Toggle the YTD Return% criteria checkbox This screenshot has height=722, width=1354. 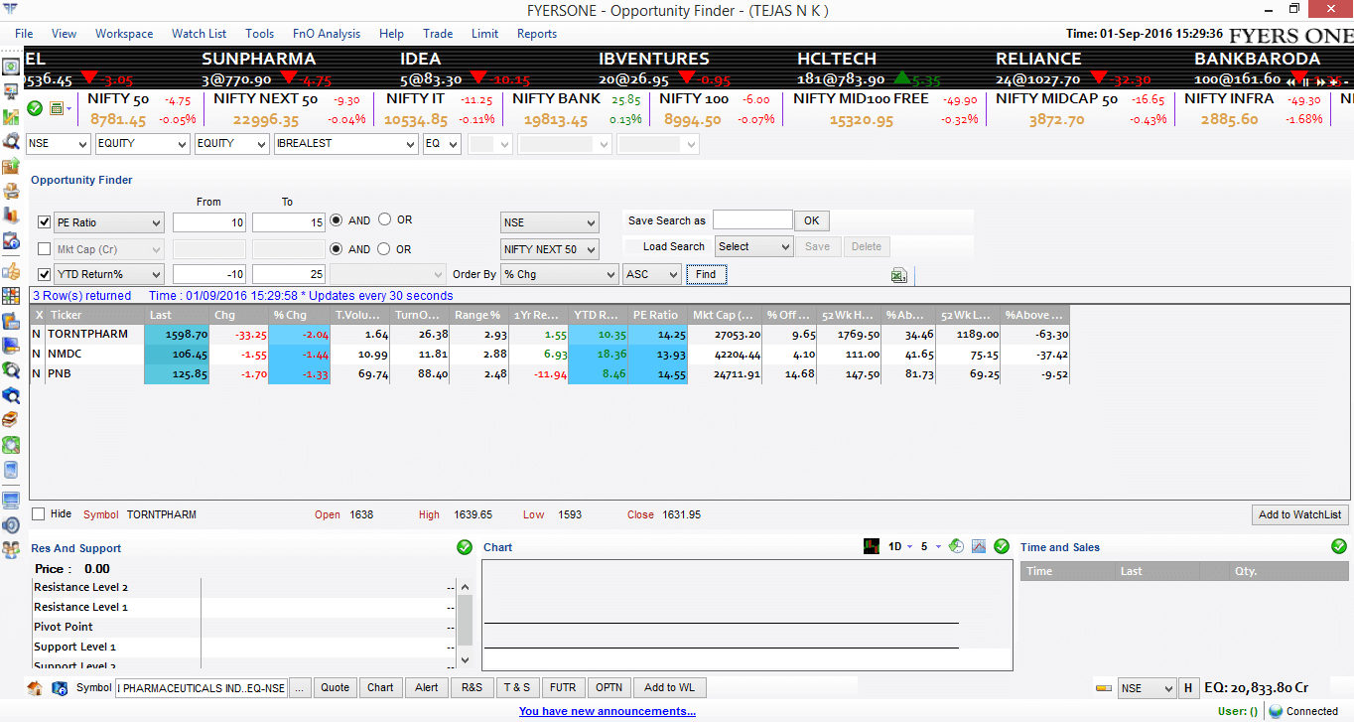(44, 274)
